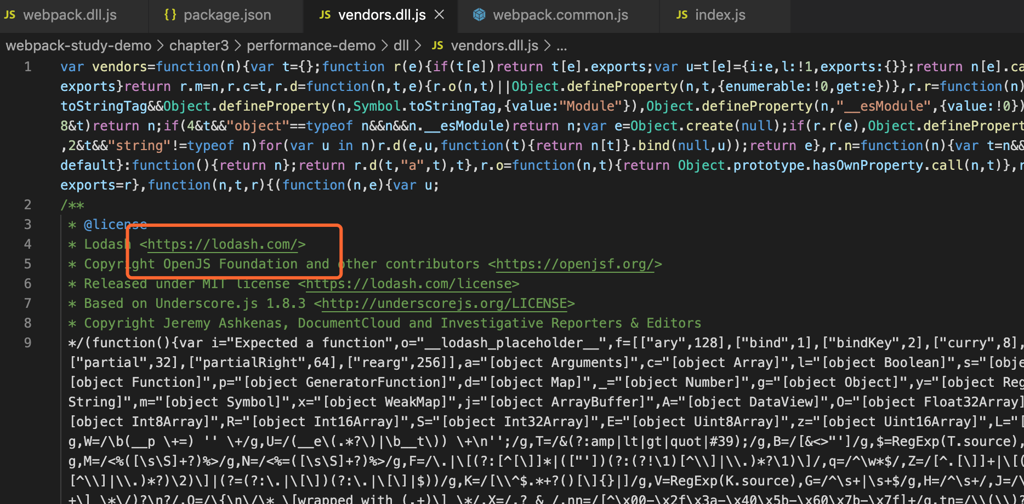This screenshot has height=504, width=1024.
Task: Click the breadcrumb ellipsis after vendors.dll.js
Action: click(562, 45)
